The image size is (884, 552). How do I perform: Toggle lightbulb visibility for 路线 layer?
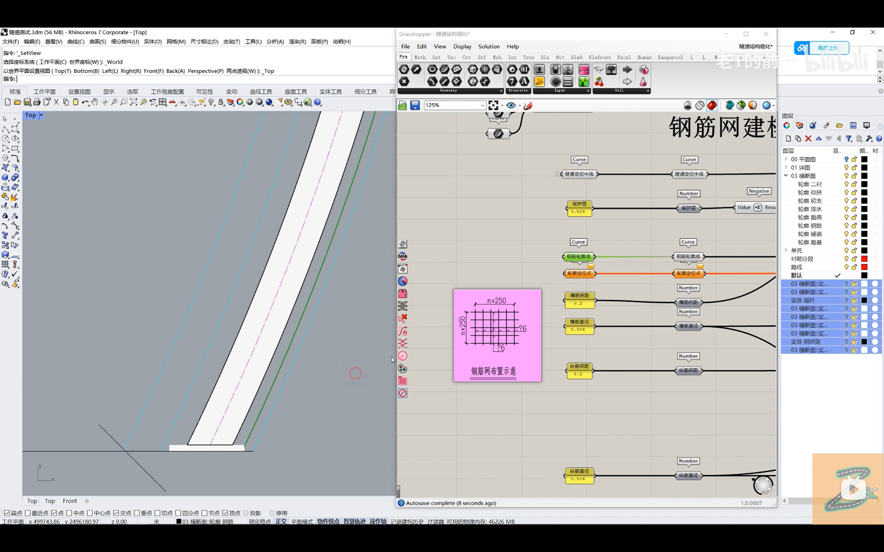[846, 267]
